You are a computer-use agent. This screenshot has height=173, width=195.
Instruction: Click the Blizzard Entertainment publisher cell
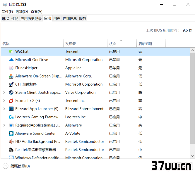[84, 109]
